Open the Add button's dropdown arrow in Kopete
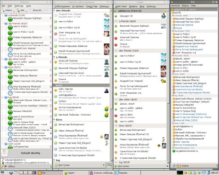This screenshot has height=175, width=219. (x=26, y=11)
